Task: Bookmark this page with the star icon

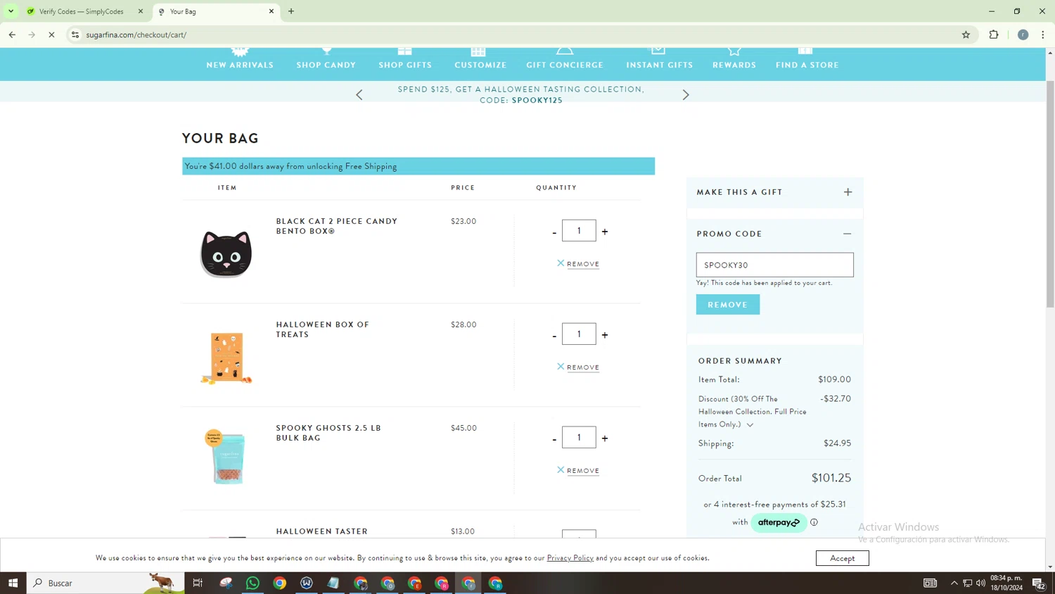Action: tap(966, 34)
